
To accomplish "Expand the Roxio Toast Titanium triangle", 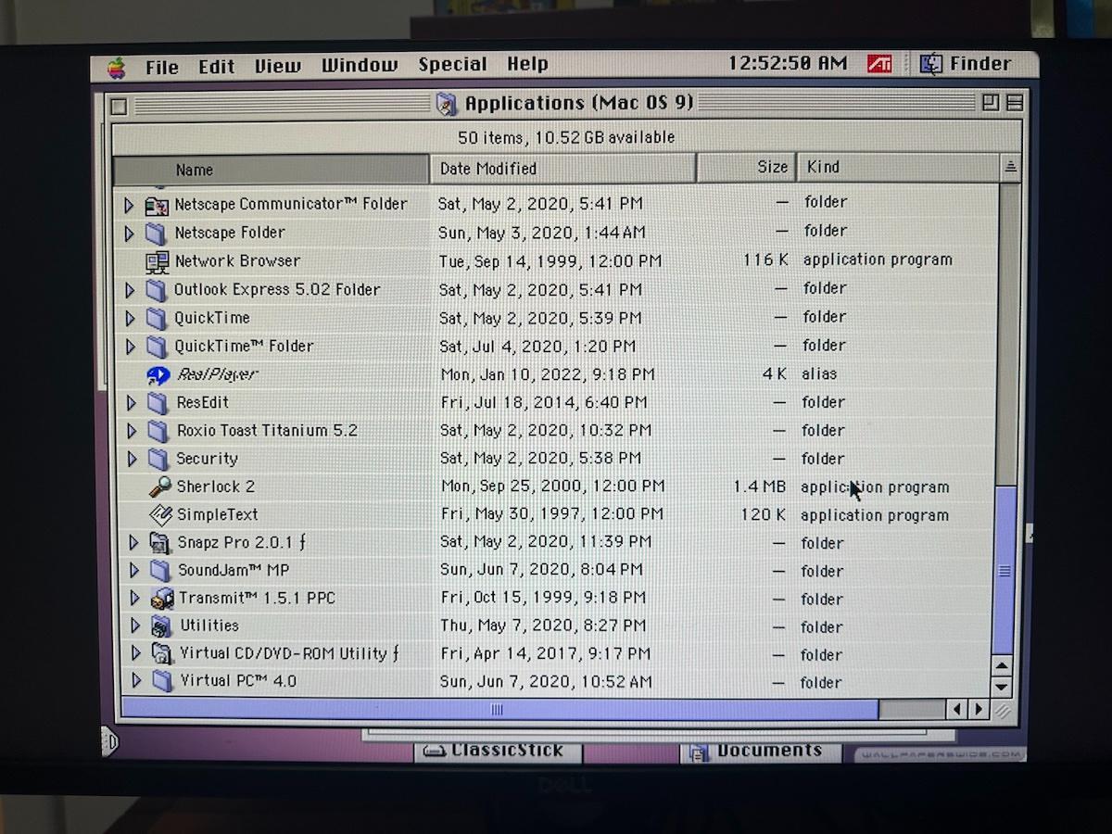I will click(x=131, y=432).
